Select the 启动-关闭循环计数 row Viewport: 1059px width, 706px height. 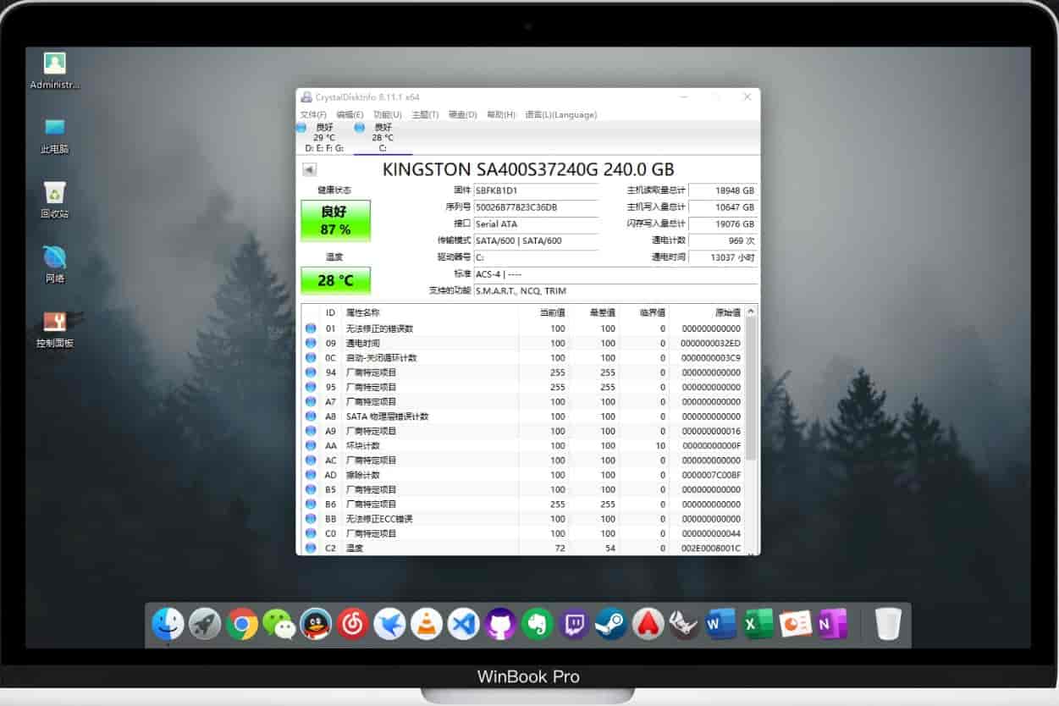tap(523, 358)
